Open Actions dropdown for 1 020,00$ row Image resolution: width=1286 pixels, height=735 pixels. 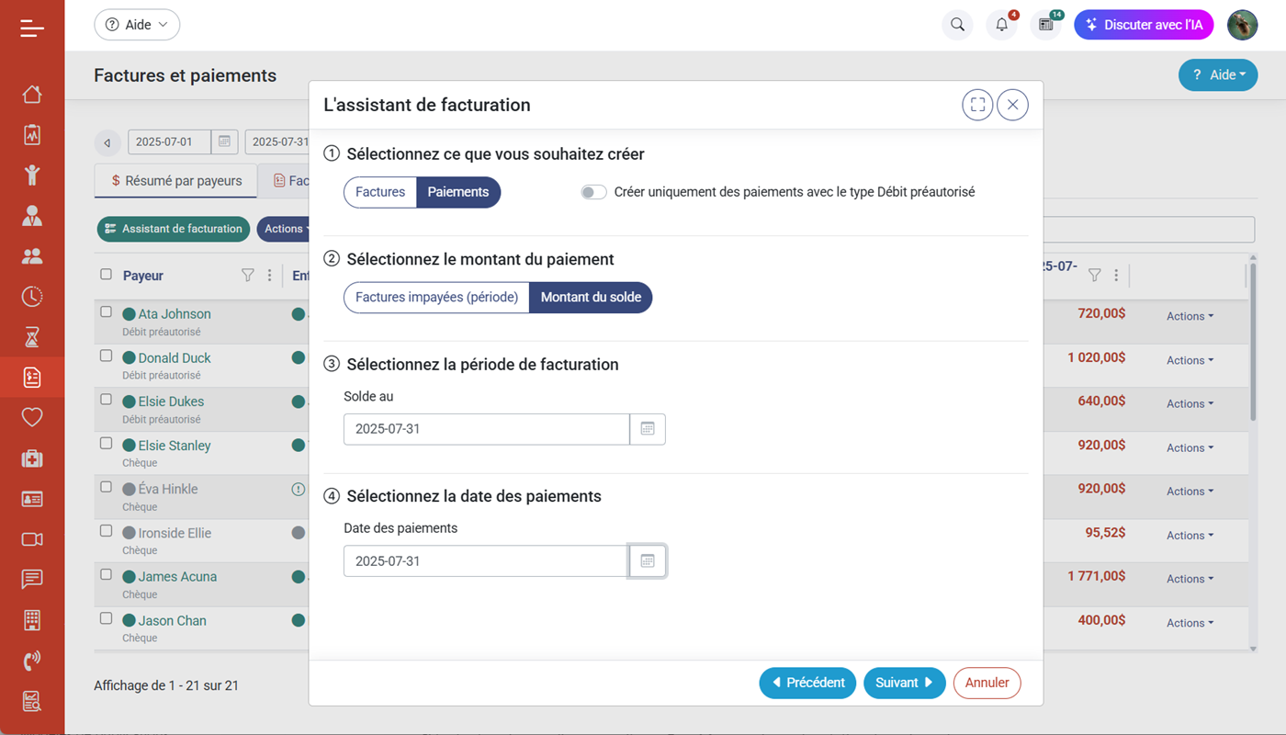pyautogui.click(x=1190, y=360)
